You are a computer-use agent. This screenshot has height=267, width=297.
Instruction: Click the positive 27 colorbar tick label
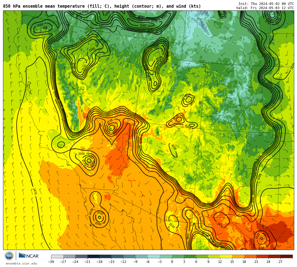[281, 262]
